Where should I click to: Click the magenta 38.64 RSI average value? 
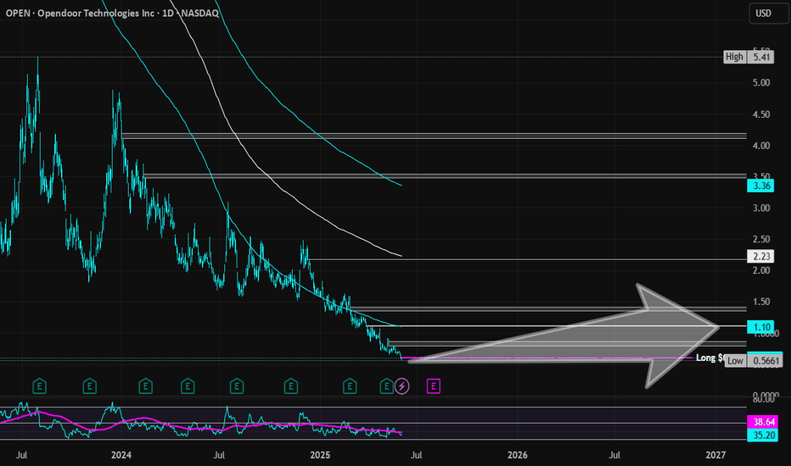click(x=763, y=422)
